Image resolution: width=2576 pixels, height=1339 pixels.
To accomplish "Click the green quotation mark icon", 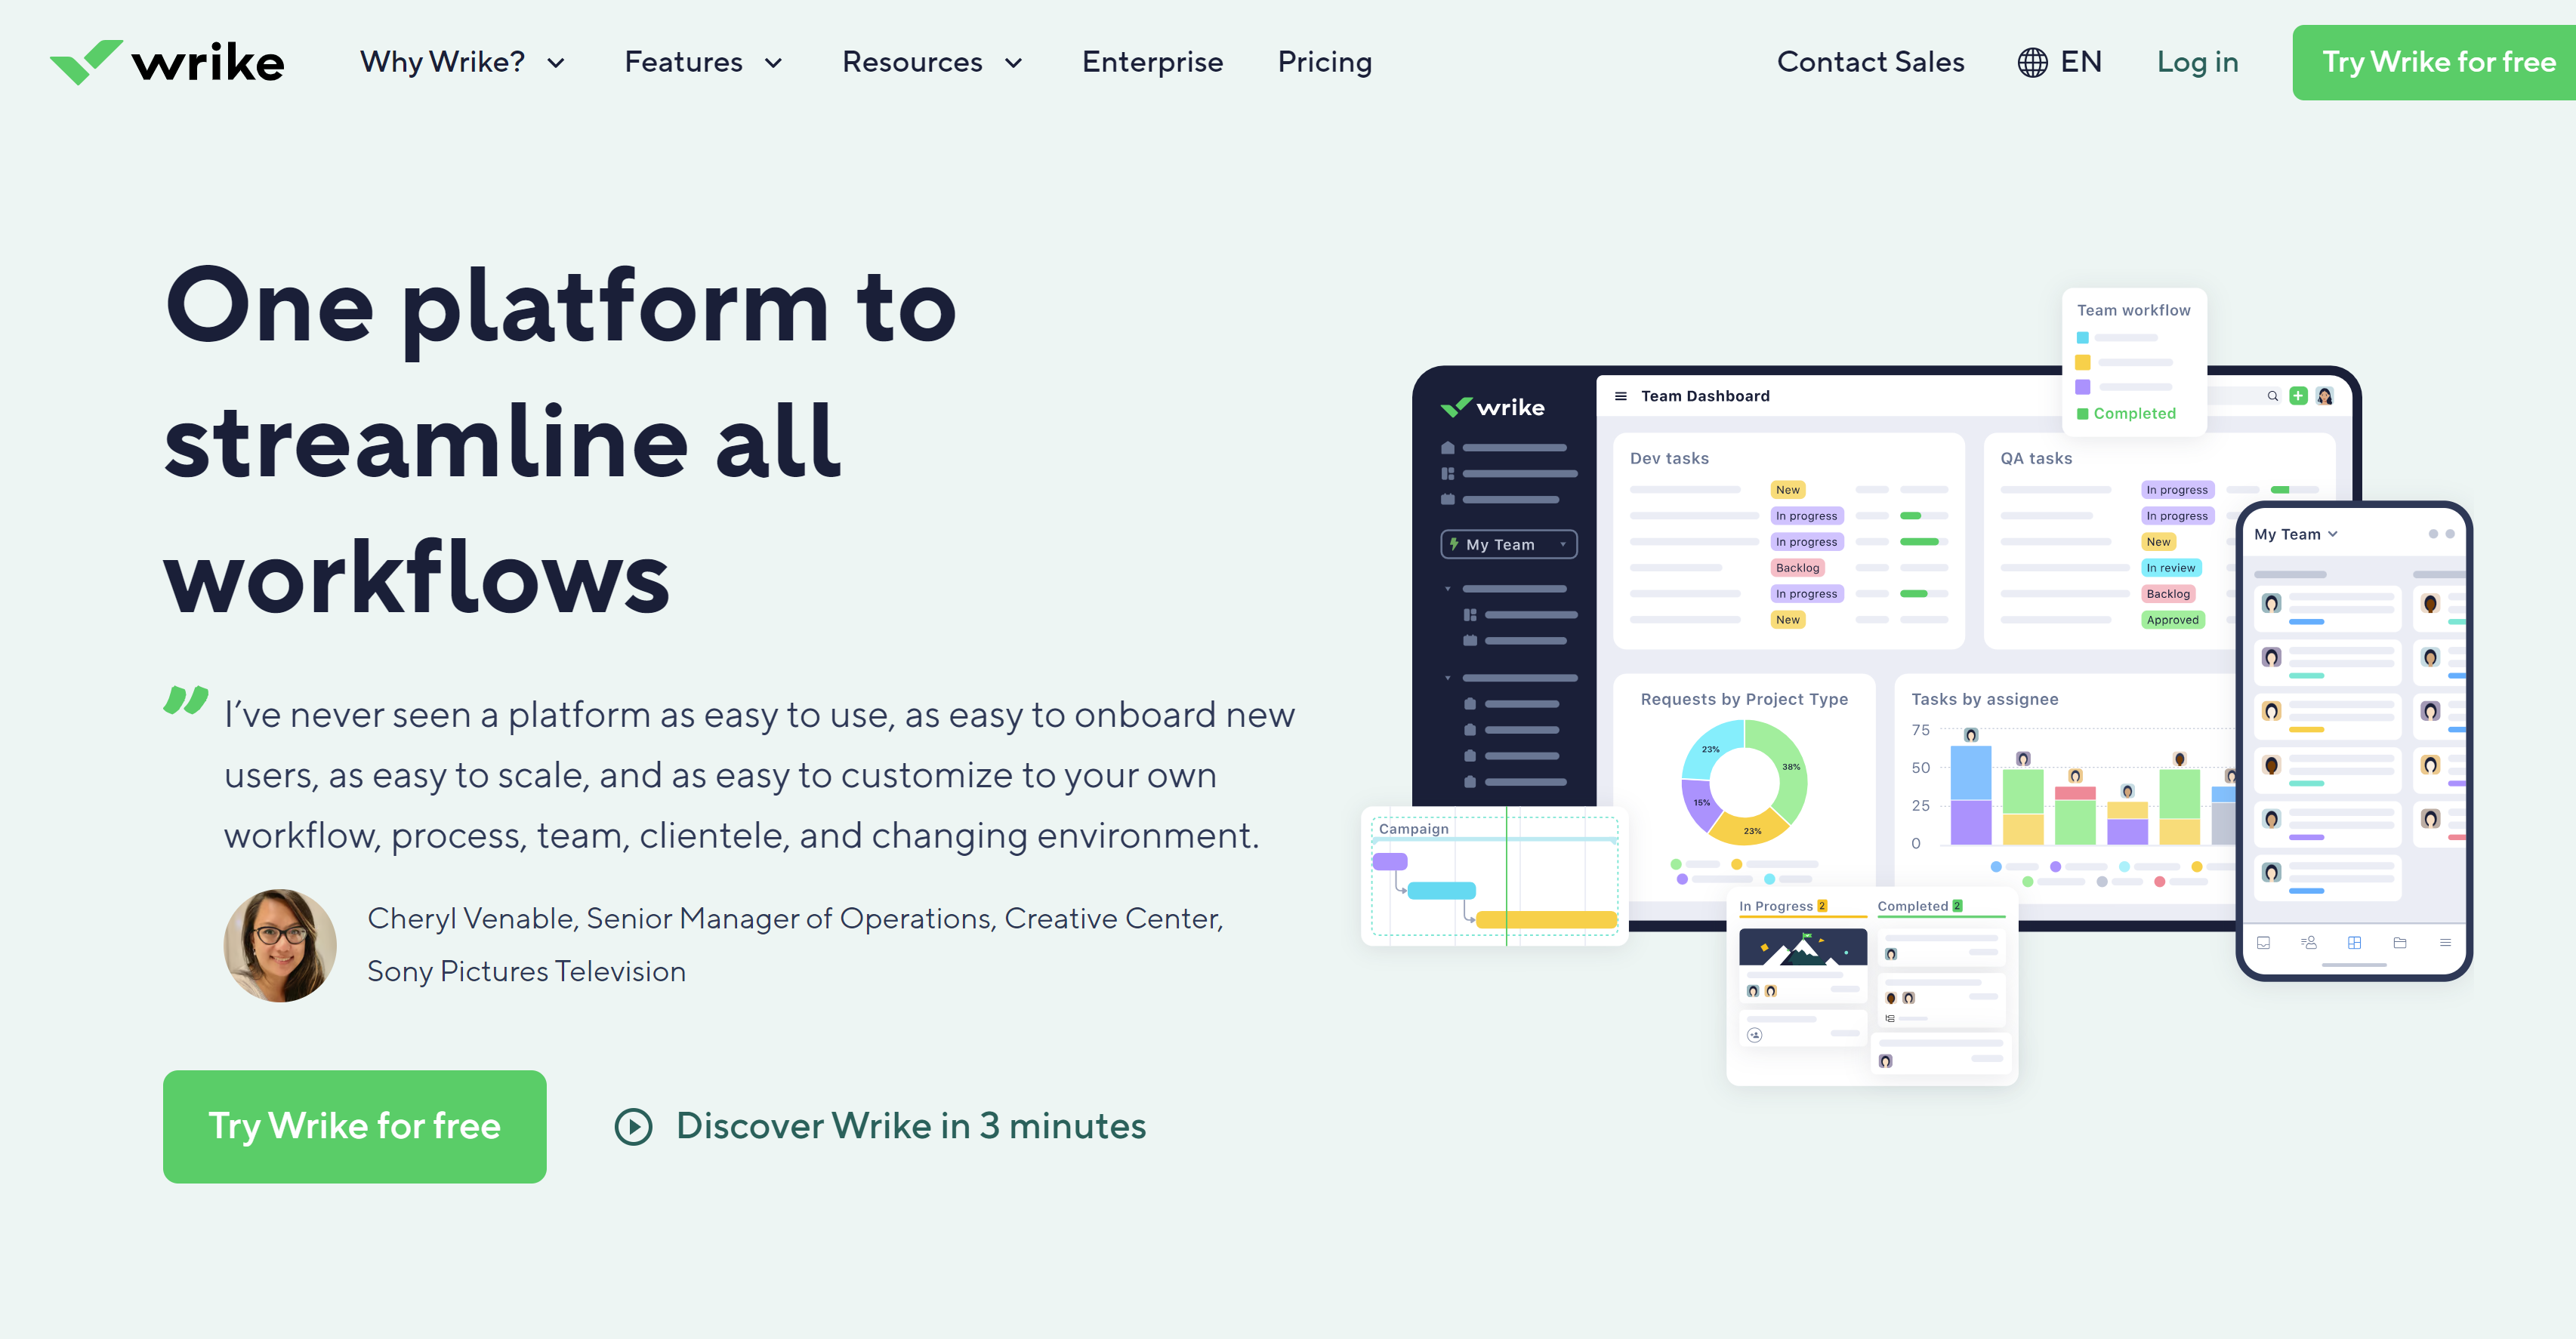I will point(186,700).
